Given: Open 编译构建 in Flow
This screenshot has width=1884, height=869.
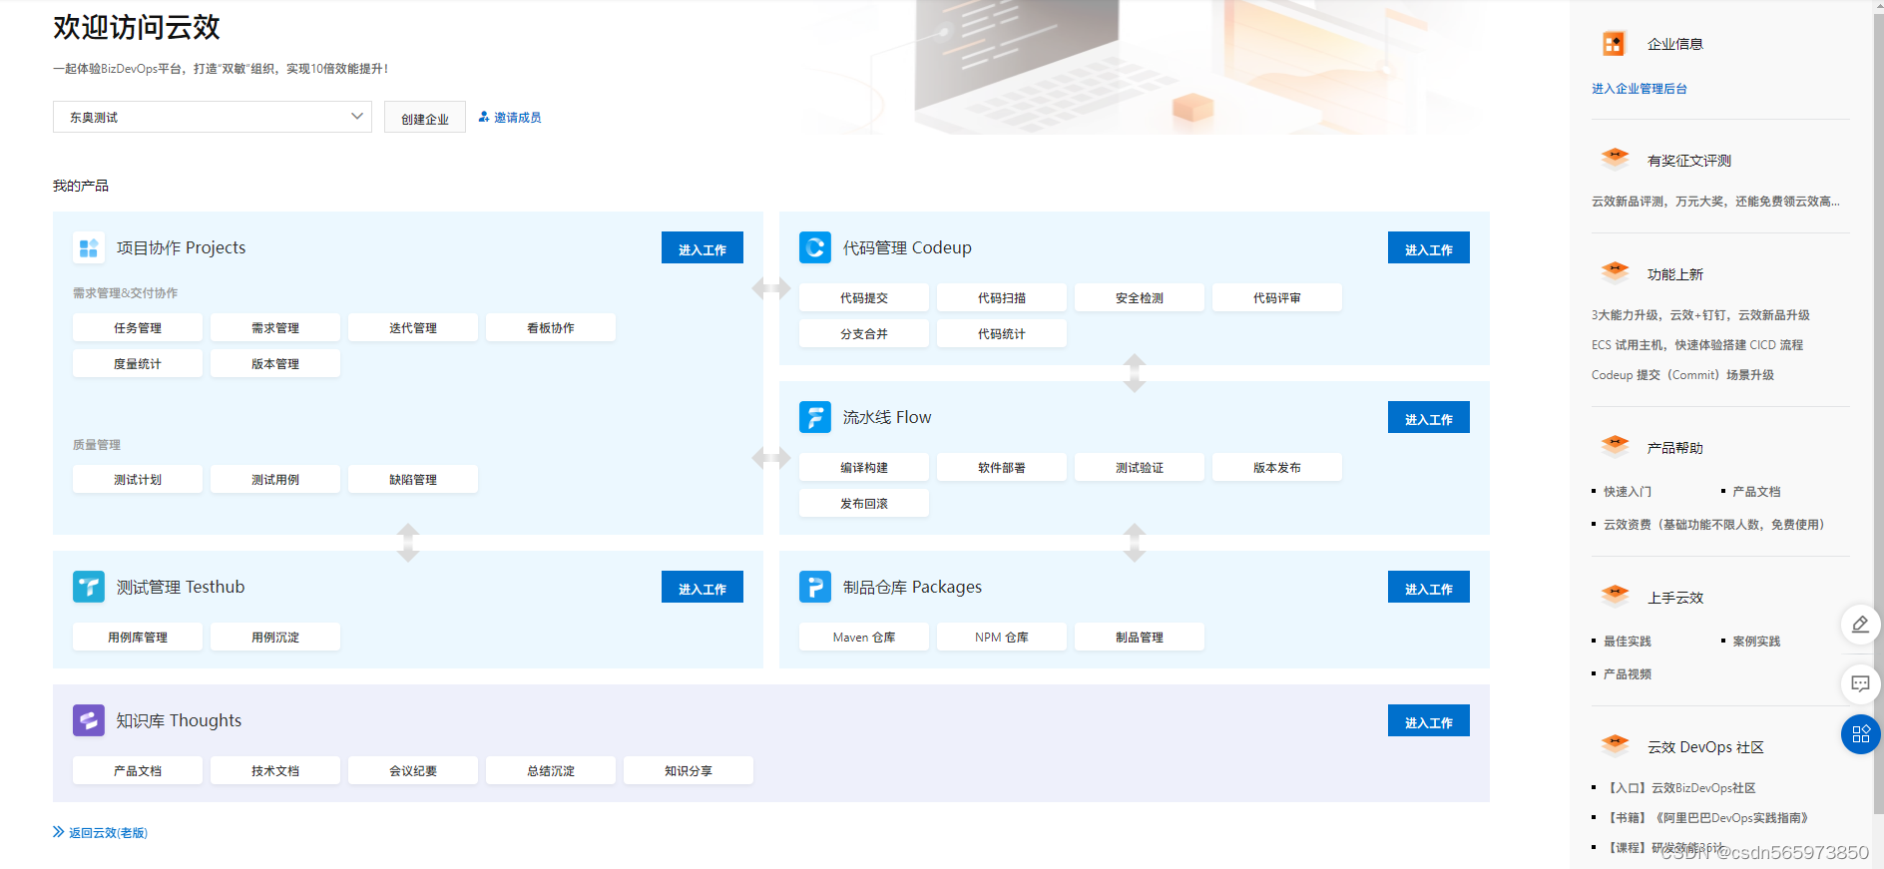Looking at the screenshot, I should tap(864, 467).
